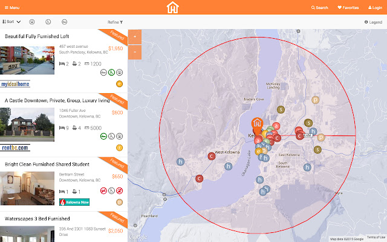Toggle the smoking filter in toolbar

tap(65, 22)
